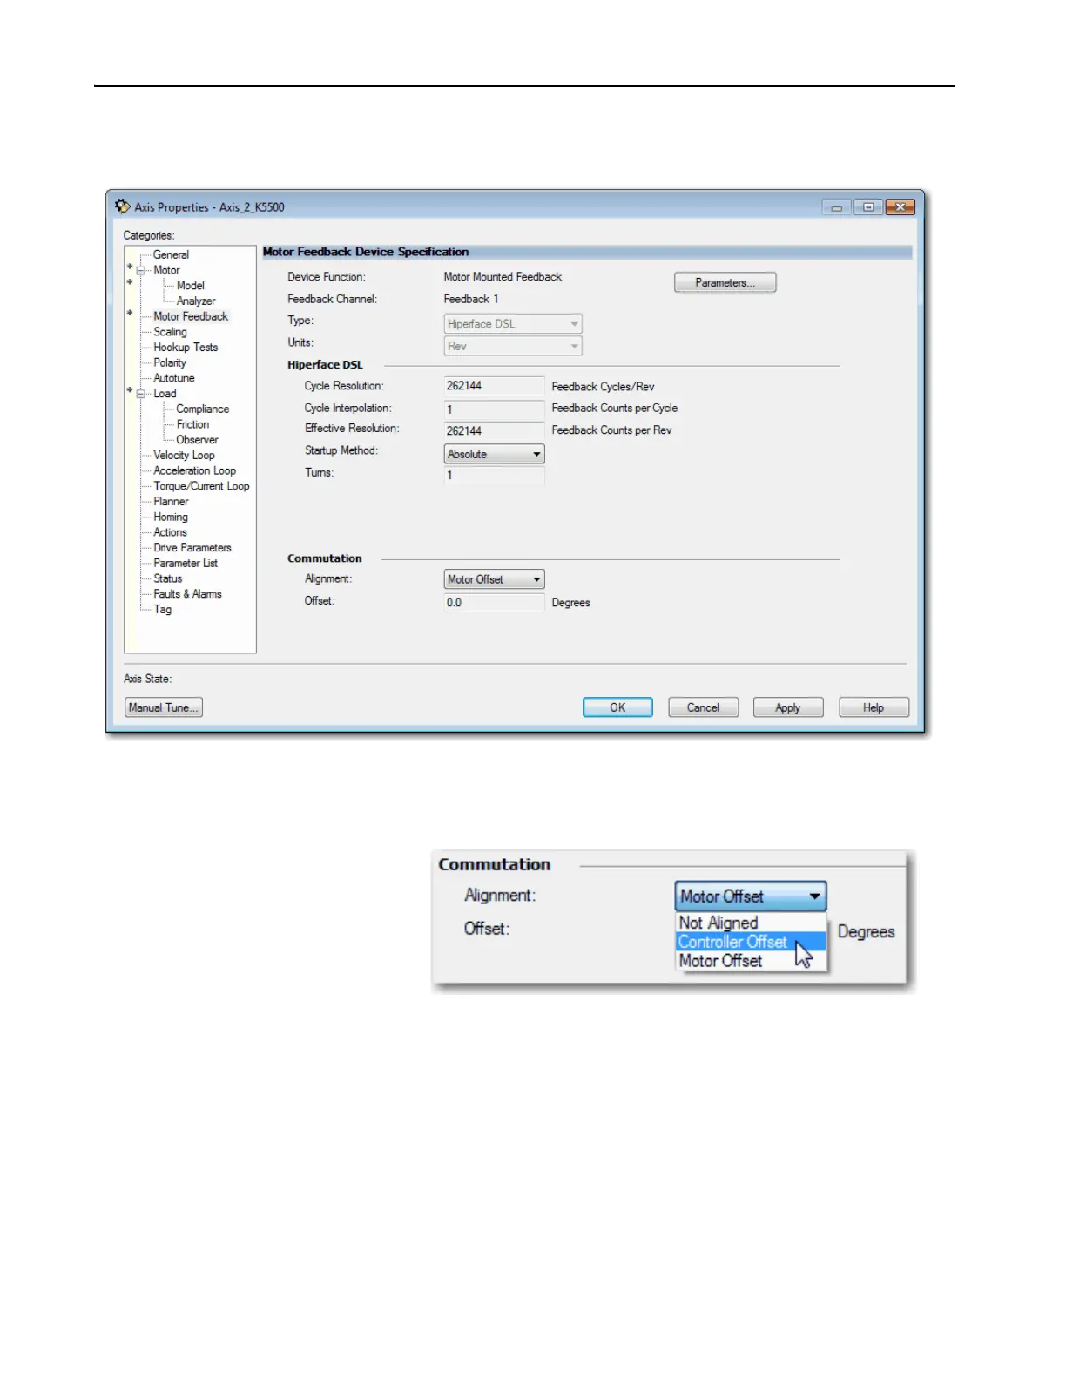Open Velocity Loop category
1066x1380 pixels.
tap(184, 456)
